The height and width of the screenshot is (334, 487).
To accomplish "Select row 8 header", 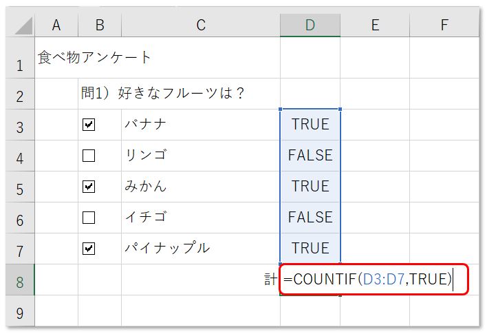I will click(19, 280).
